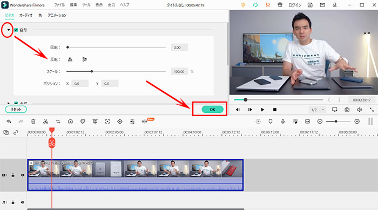Viewport: 378px width, 210px height.
Task: Delete selected clip with the trash icon
Action: (33, 121)
